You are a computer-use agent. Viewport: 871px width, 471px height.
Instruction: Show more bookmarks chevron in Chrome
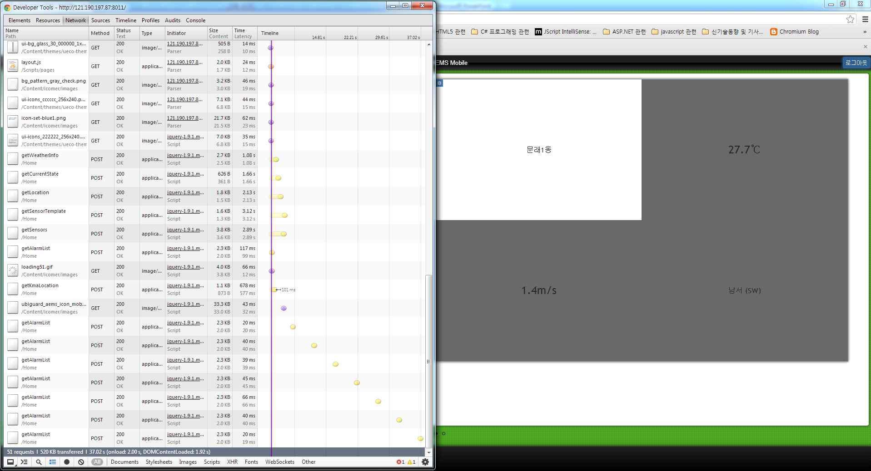point(865,32)
